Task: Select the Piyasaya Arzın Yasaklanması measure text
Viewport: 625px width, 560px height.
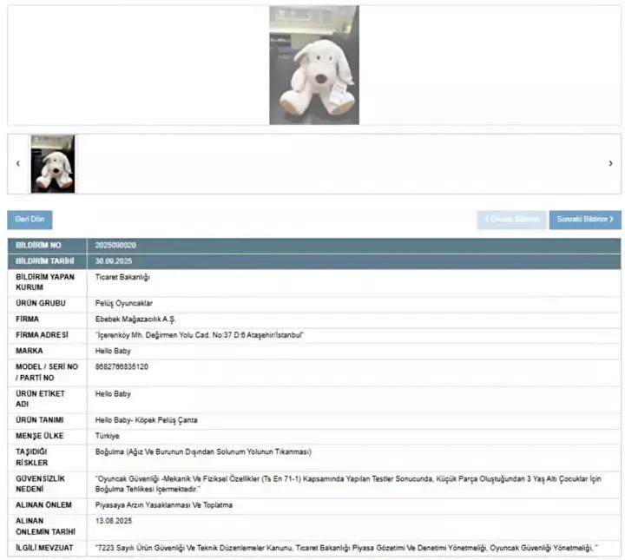Action: pos(163,505)
